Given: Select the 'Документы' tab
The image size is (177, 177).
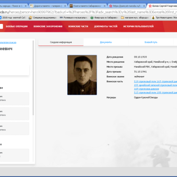Looking at the screenshot, I should pyautogui.click(x=106, y=42).
